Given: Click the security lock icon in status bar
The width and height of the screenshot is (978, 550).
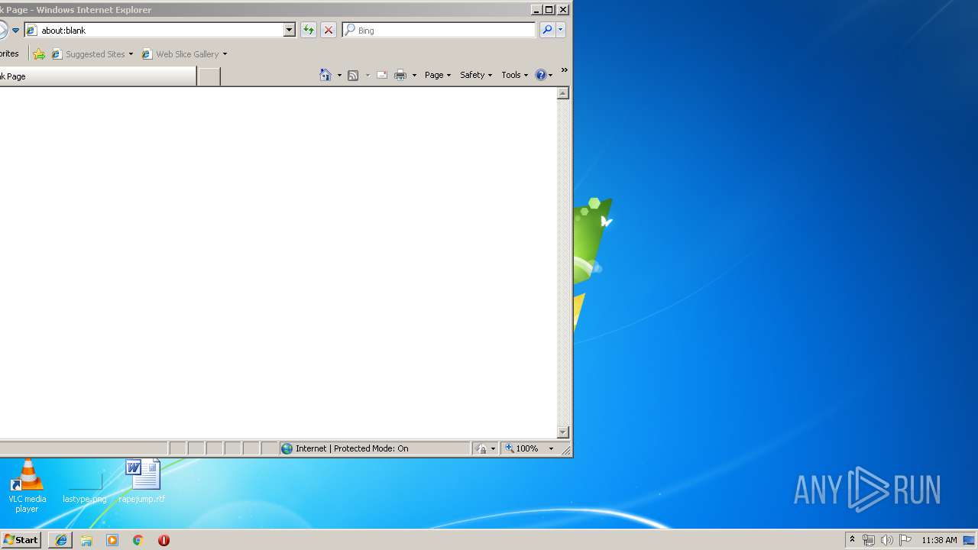Looking at the screenshot, I should [481, 448].
